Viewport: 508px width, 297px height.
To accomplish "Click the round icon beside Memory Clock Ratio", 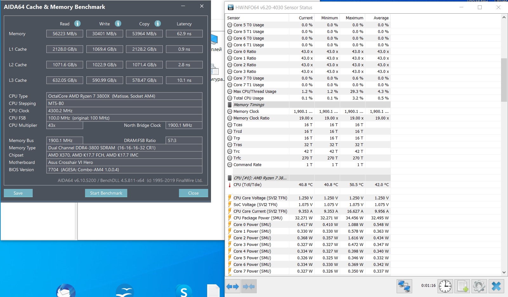I will point(230,118).
